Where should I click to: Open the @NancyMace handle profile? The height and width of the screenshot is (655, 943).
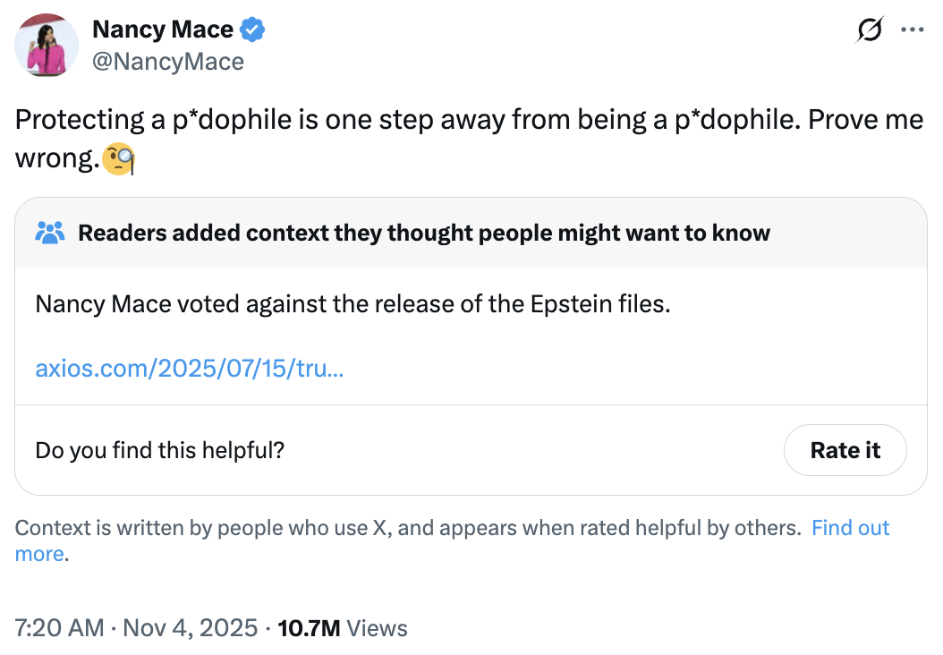(x=167, y=61)
